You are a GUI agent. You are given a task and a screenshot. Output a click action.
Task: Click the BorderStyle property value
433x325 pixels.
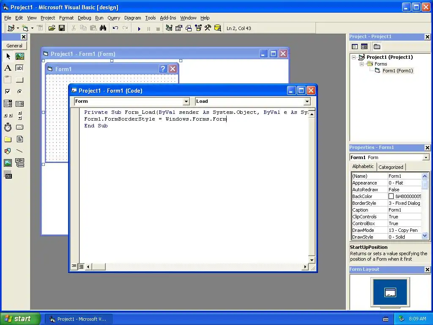click(404, 203)
